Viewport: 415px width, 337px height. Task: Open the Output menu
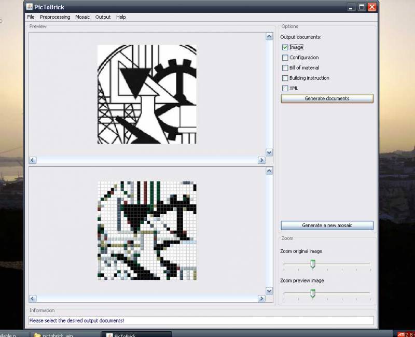coord(103,17)
